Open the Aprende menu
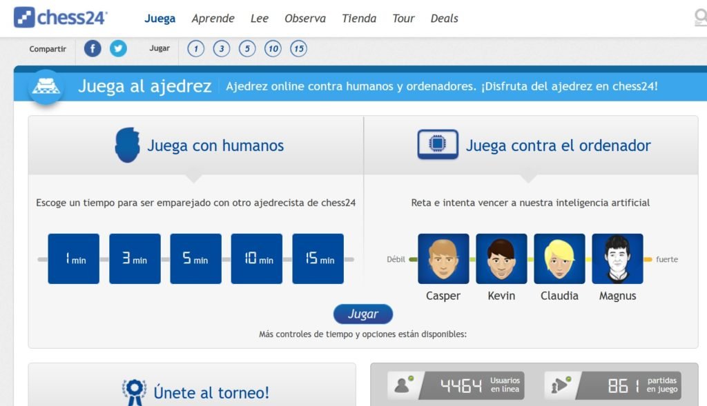 click(x=213, y=19)
